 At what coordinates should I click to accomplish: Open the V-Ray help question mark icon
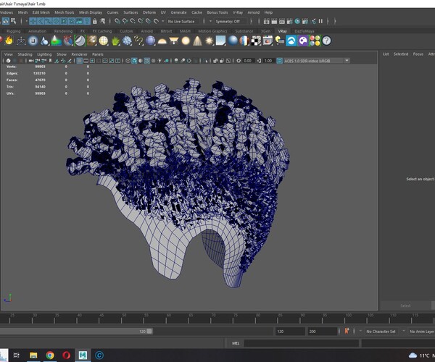[x=327, y=41]
